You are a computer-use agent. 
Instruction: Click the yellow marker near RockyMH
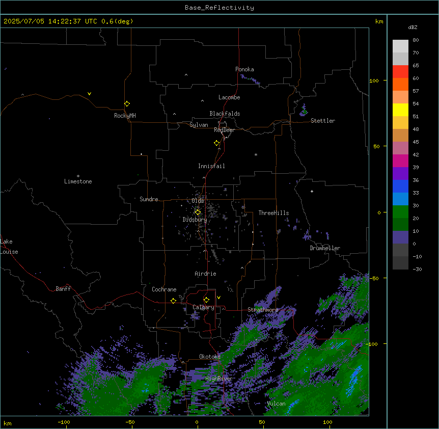[x=127, y=104]
